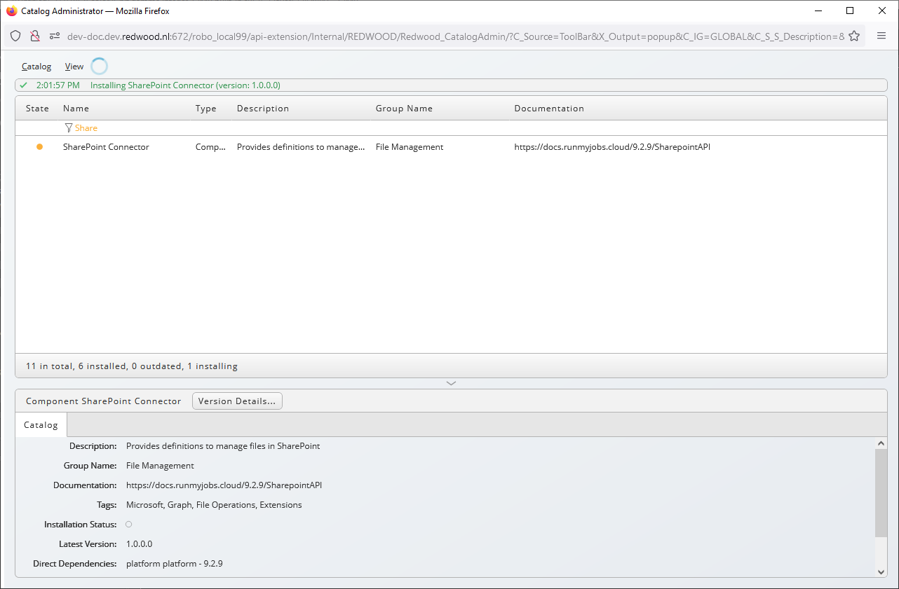
Task: Click the insecure connection lock icon
Action: click(35, 36)
